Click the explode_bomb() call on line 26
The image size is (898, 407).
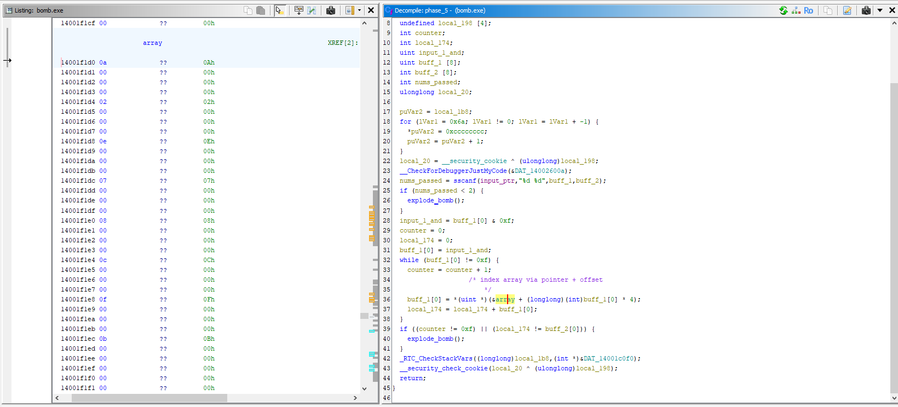435,200
